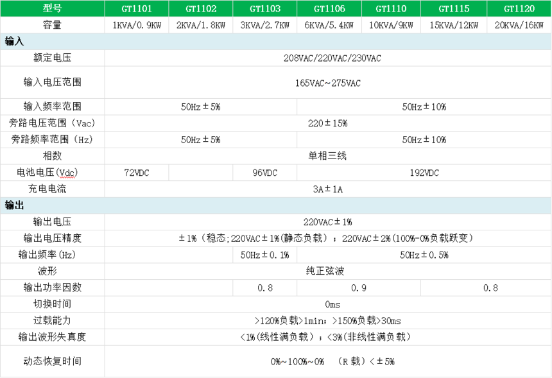
Task: Click the 动态恢复时间 row label
Action: coord(53,361)
